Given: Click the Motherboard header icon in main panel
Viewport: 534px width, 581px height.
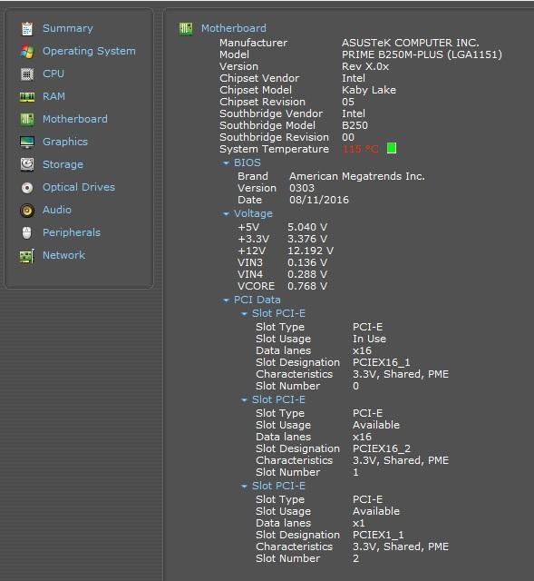Looking at the screenshot, I should click(x=186, y=28).
